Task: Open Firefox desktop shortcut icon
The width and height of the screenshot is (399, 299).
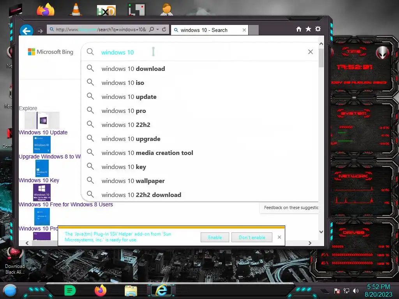Action: coord(45,9)
